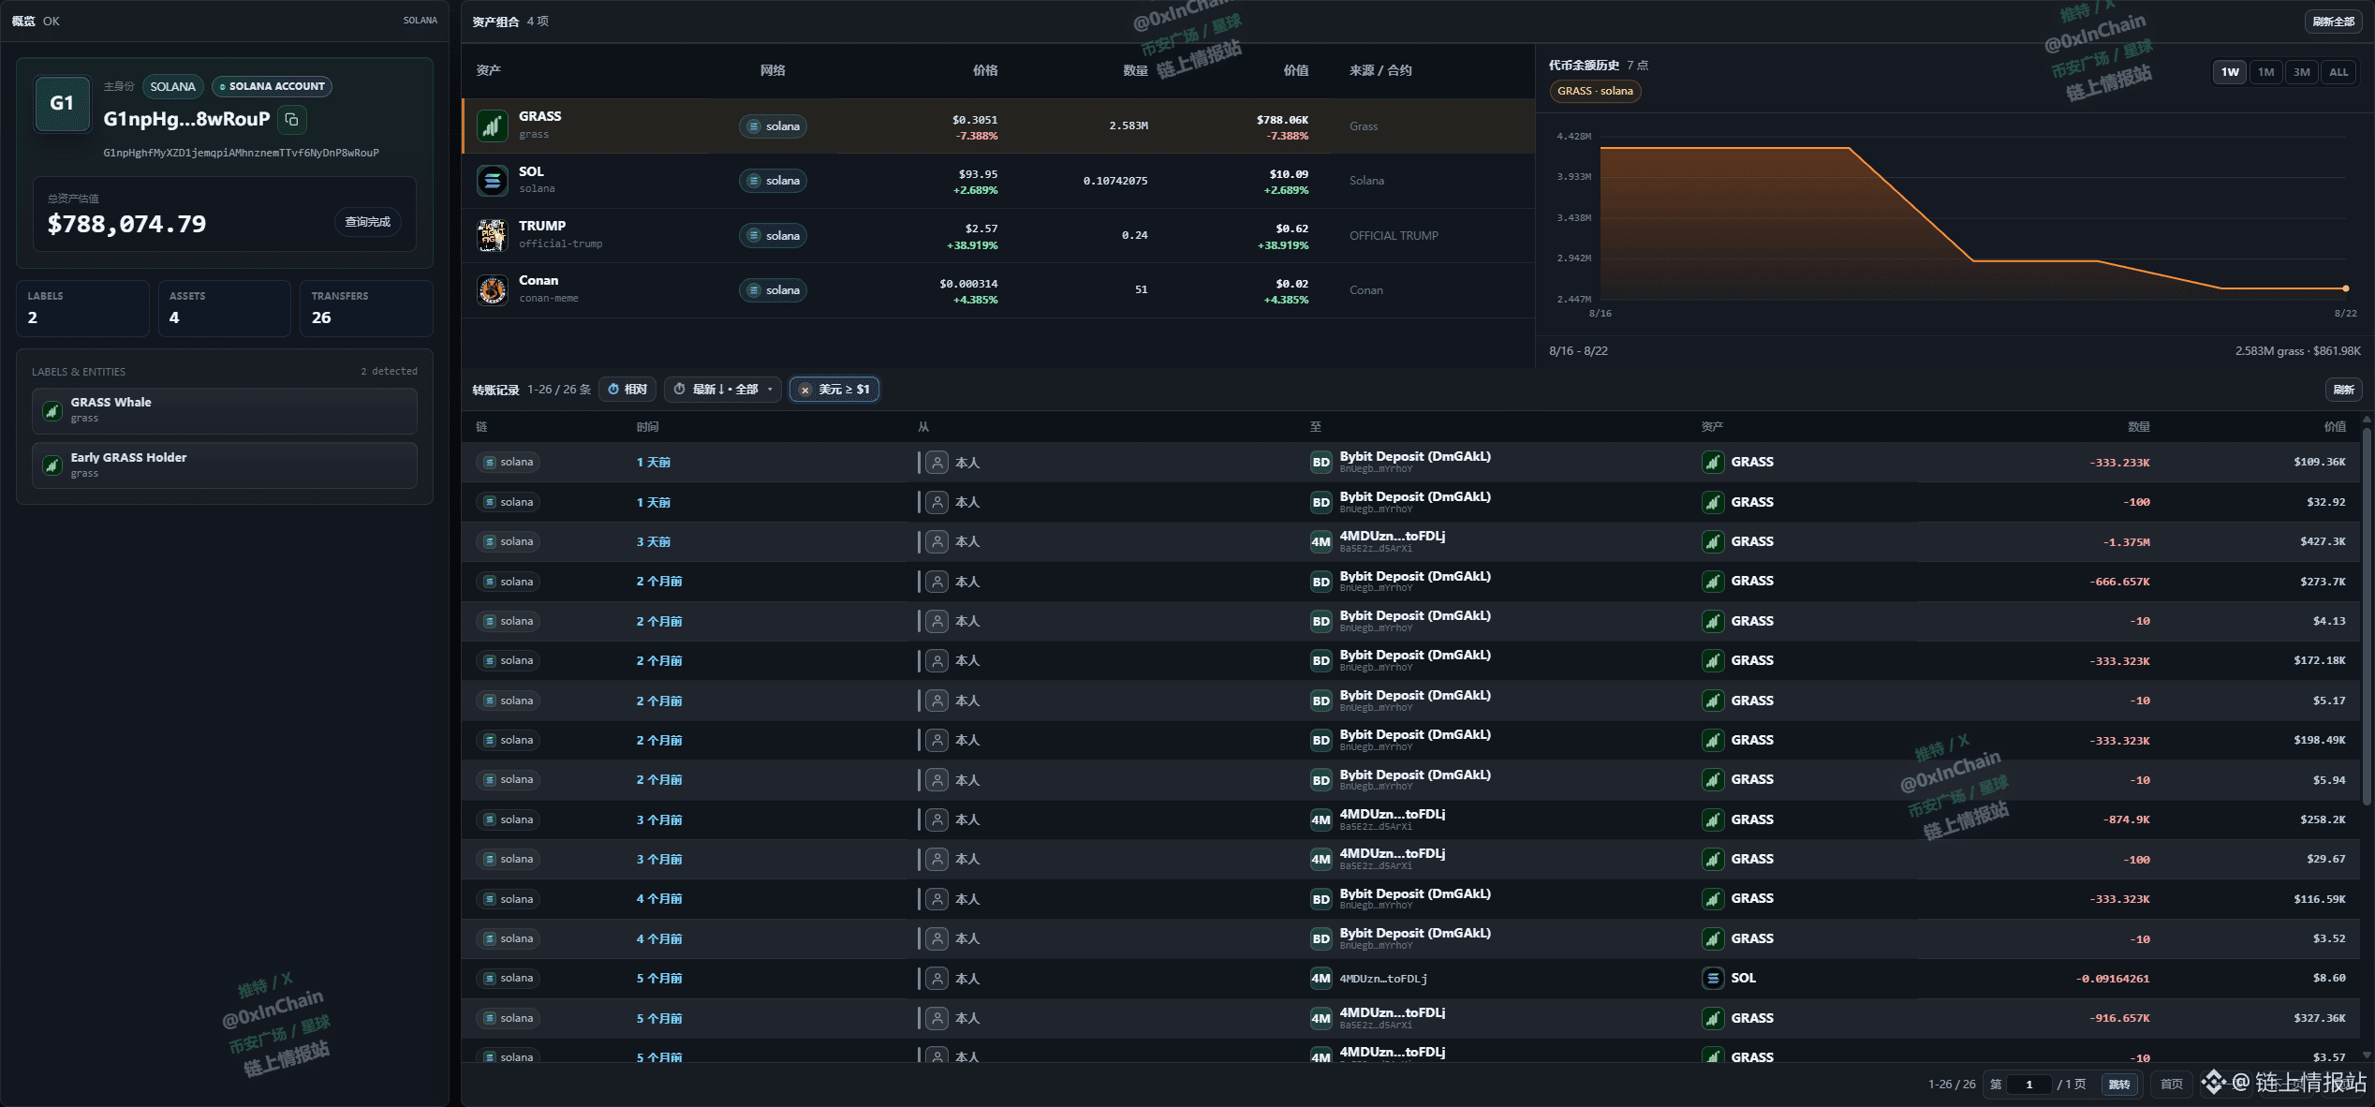Click the Conan token icon in portfolio

tap(492, 289)
